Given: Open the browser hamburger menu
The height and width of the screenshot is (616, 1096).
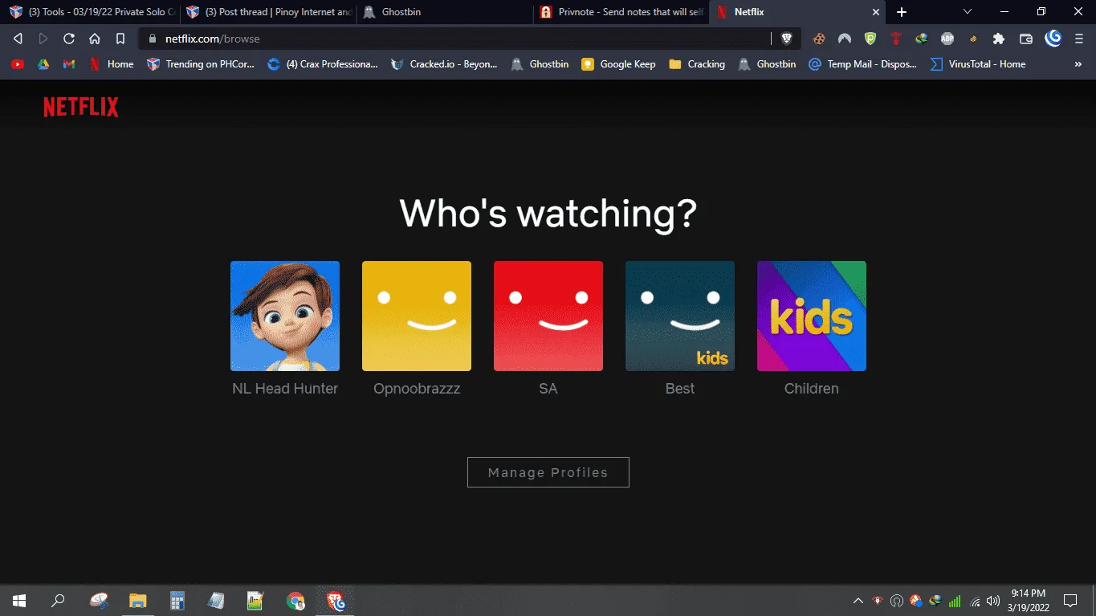Looking at the screenshot, I should tap(1079, 39).
